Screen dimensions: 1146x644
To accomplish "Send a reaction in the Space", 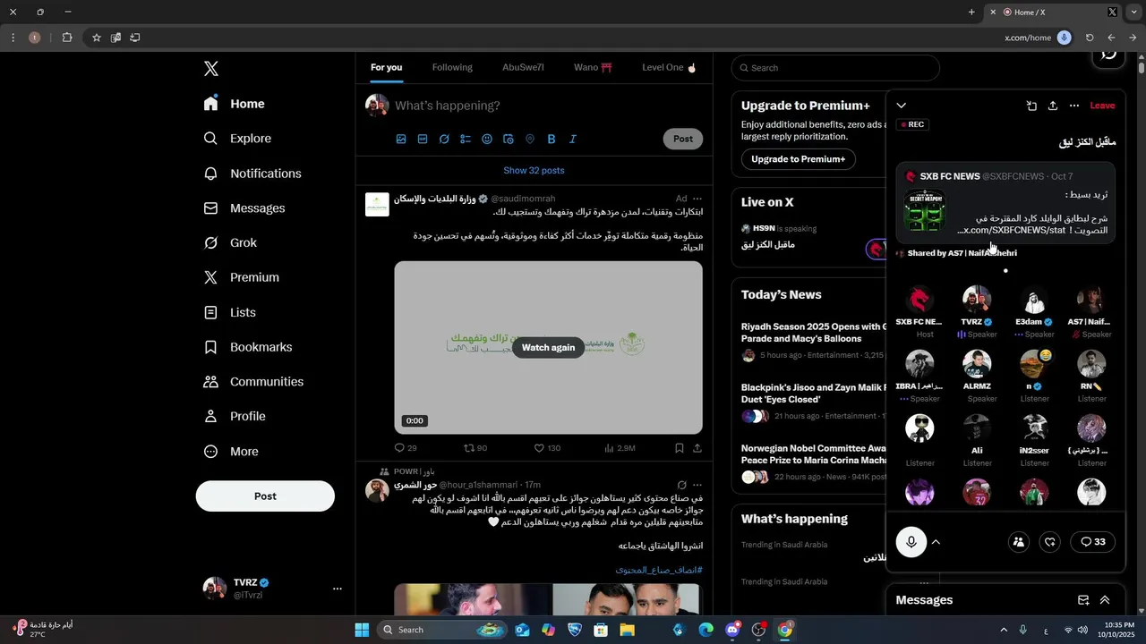I will click(x=1051, y=542).
